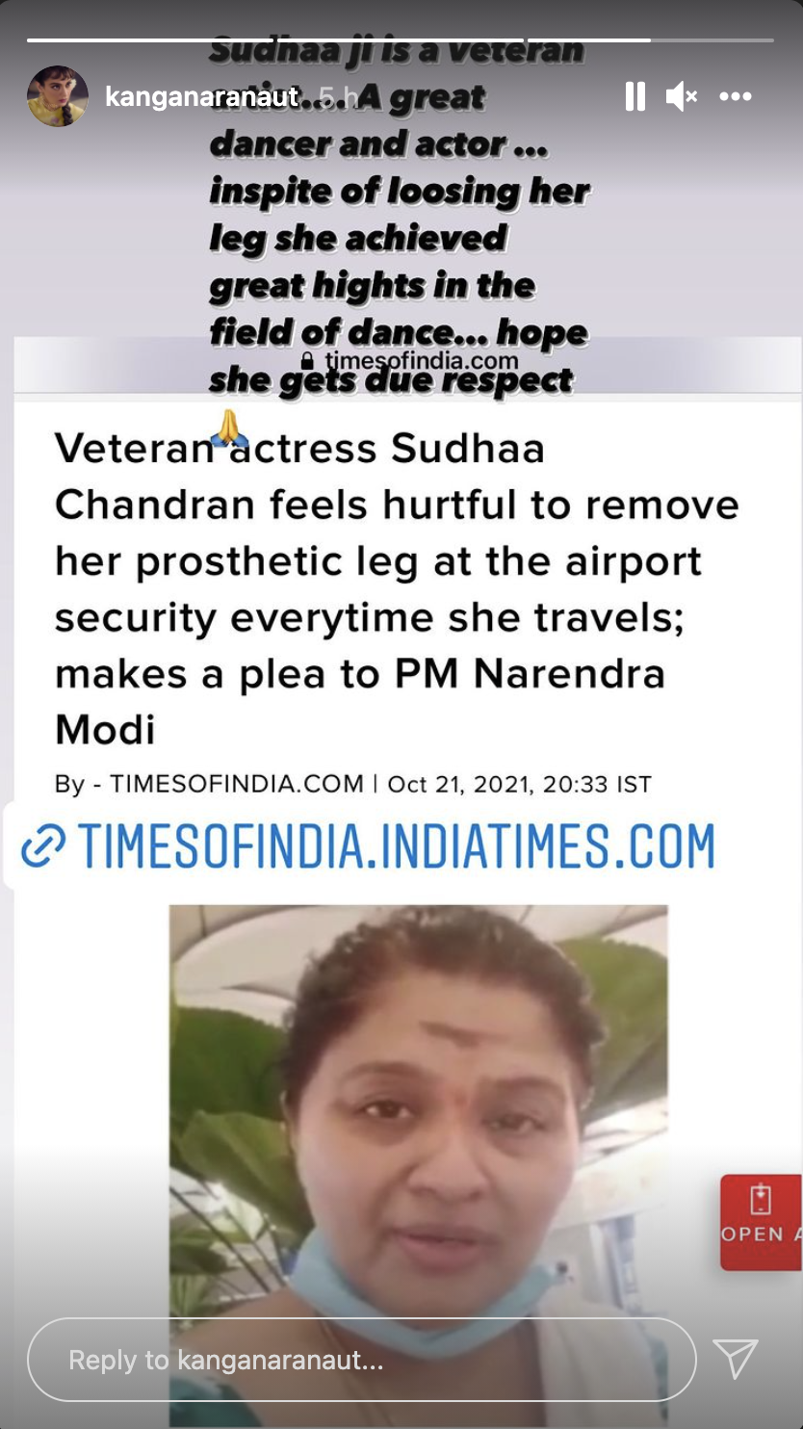This screenshot has height=1429, width=803.
Task: Tap the bold italic story caption text
Action: (x=399, y=215)
